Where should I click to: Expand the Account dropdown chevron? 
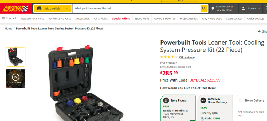click(x=258, y=9)
